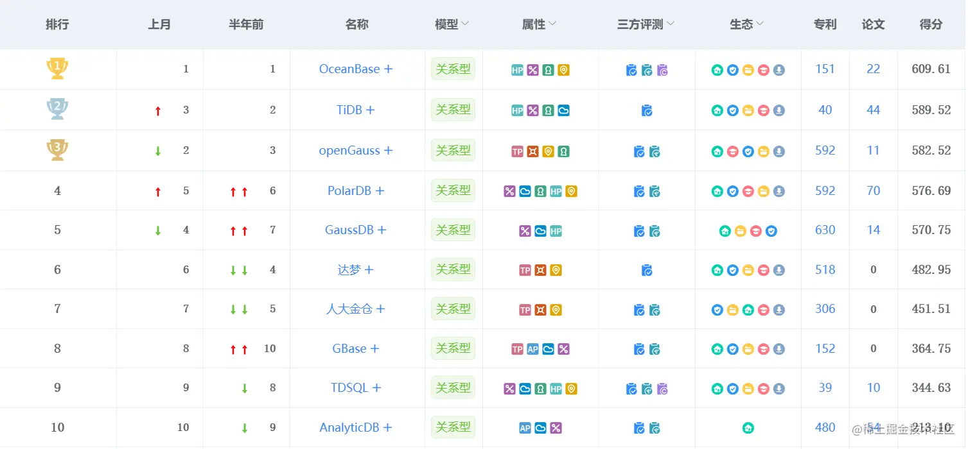Click purple copyright clipboard icon in OceanBase row

tap(662, 71)
